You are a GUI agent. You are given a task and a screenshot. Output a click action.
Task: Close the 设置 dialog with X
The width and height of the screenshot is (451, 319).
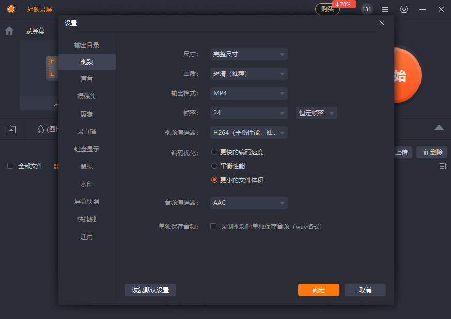pos(382,23)
